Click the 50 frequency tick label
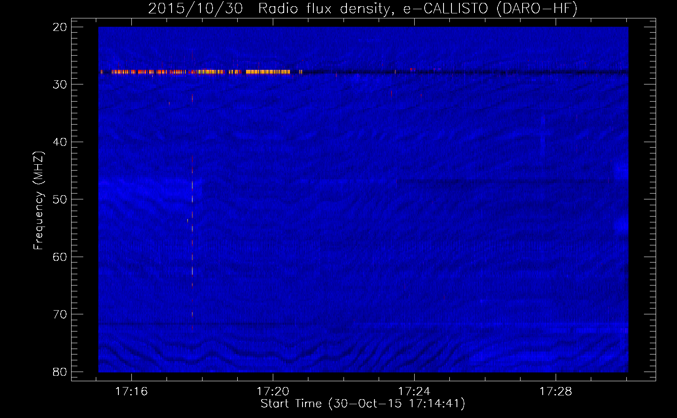 tap(60, 199)
